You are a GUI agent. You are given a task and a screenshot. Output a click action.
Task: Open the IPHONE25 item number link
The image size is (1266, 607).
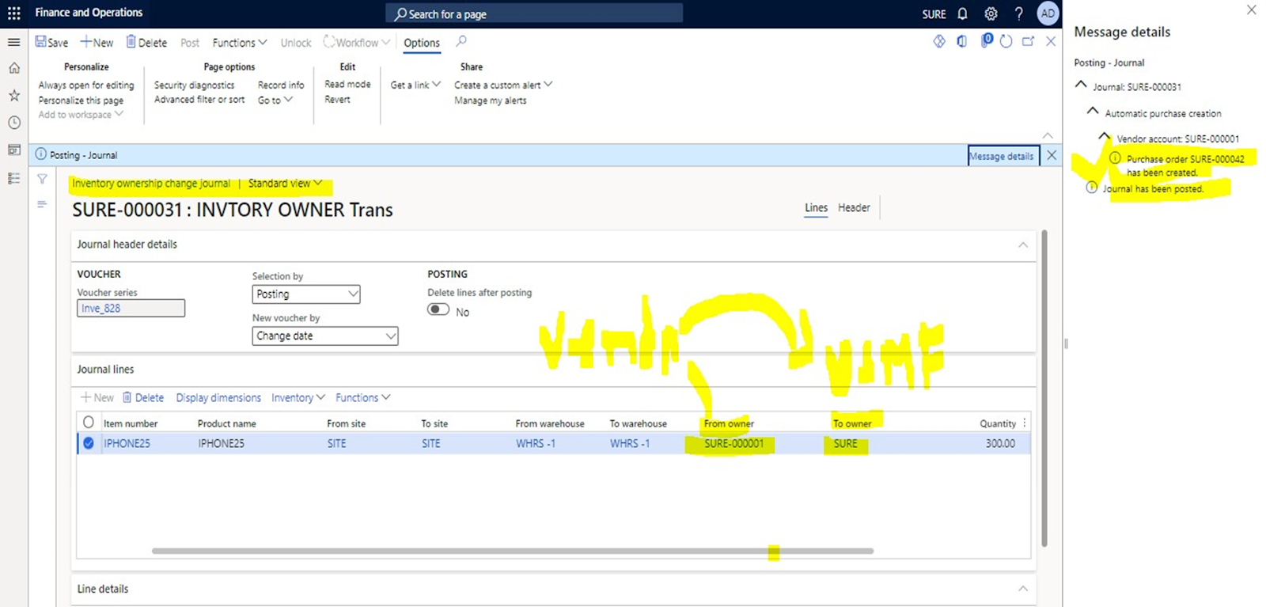tap(127, 443)
